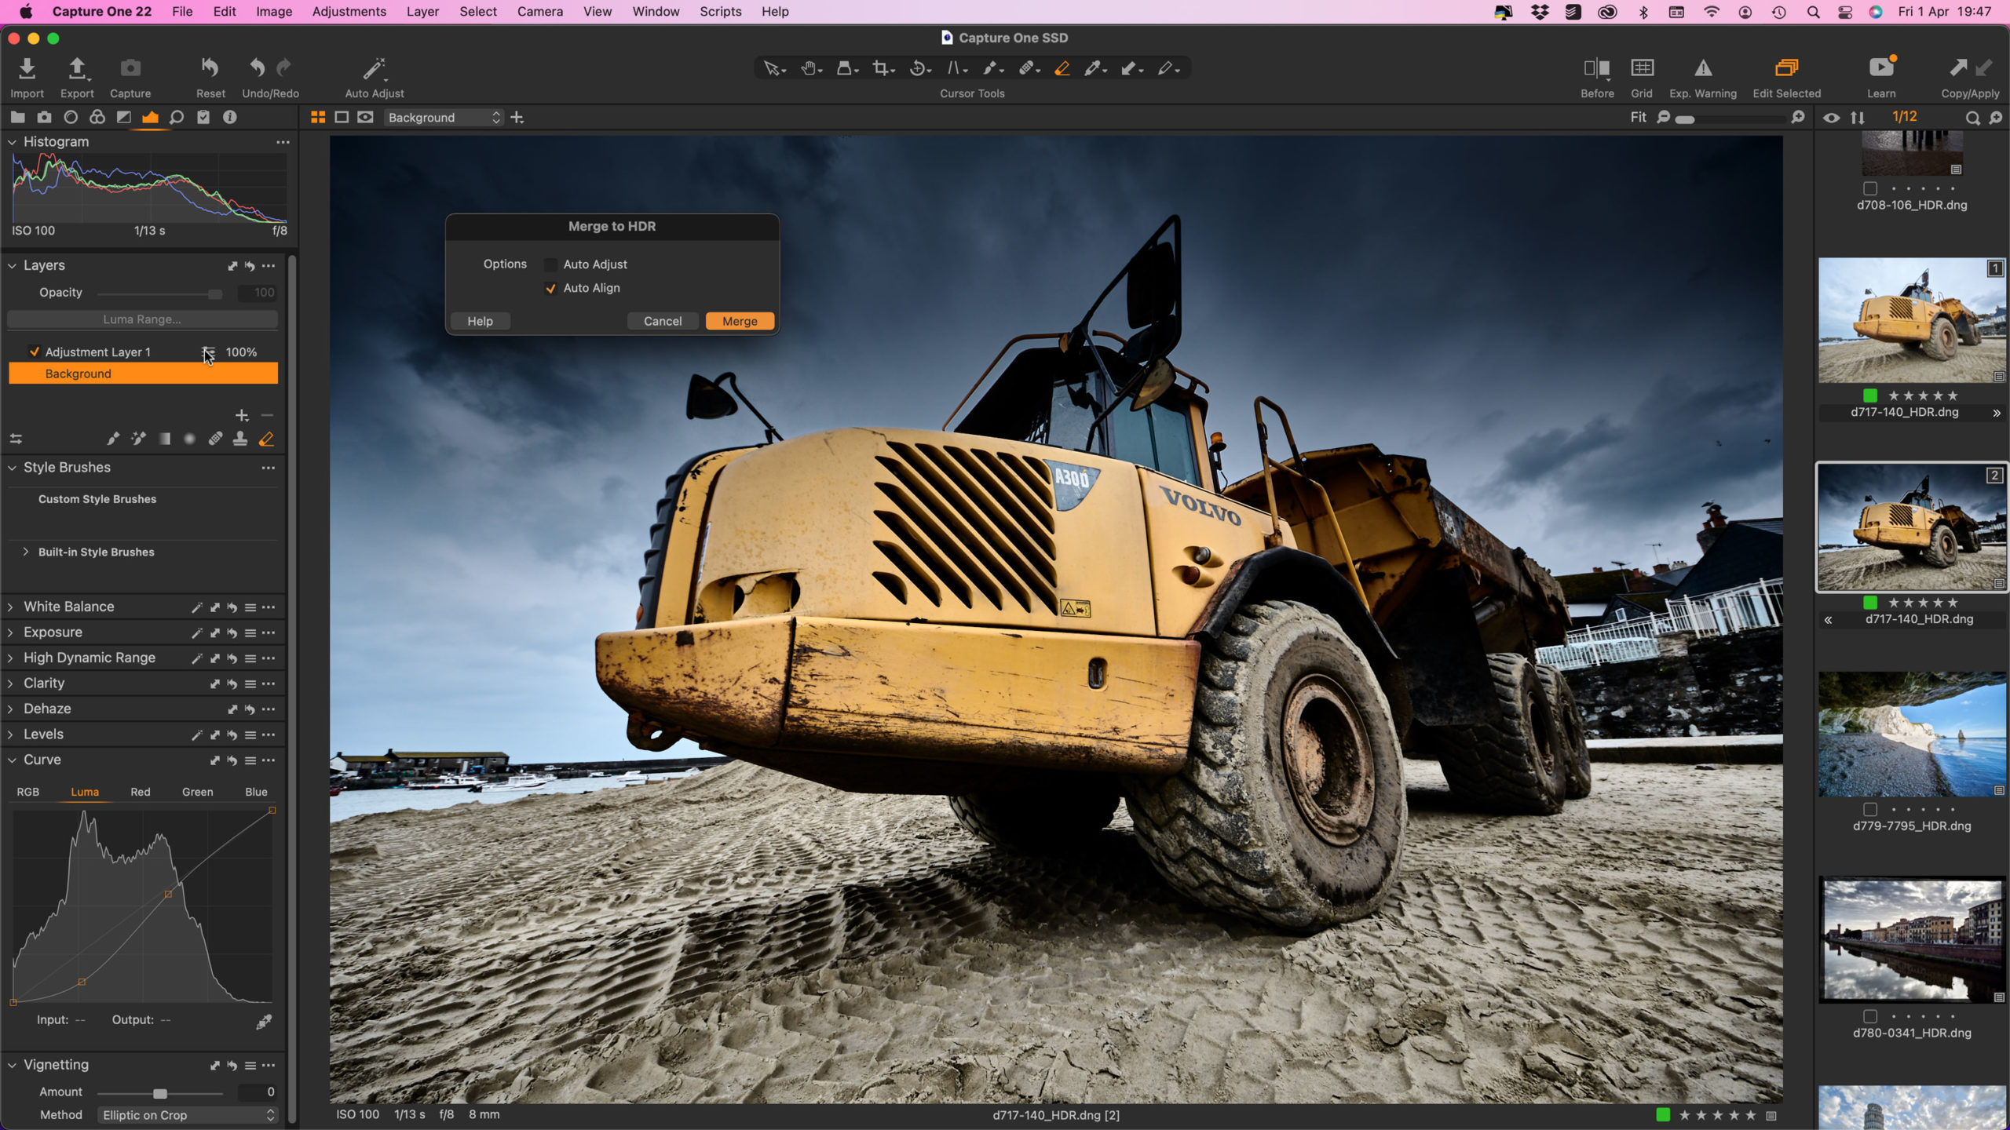Open the Exposure Warning toggle

(1704, 69)
